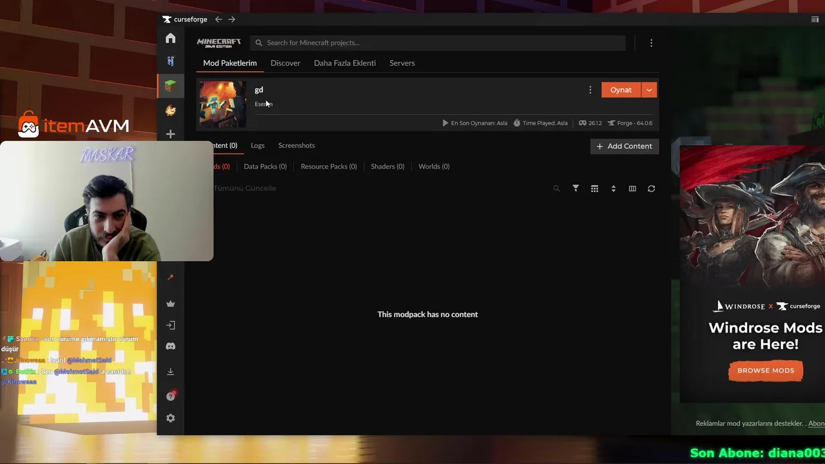
Task: Click the sign-in arrow icon in sidebar
Action: 170,325
